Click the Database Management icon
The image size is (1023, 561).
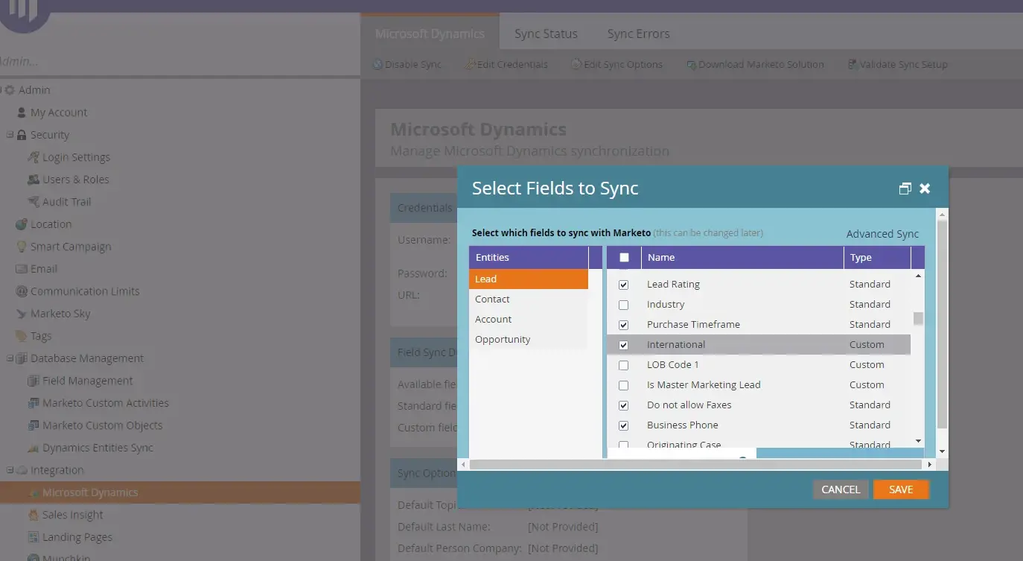click(22, 358)
